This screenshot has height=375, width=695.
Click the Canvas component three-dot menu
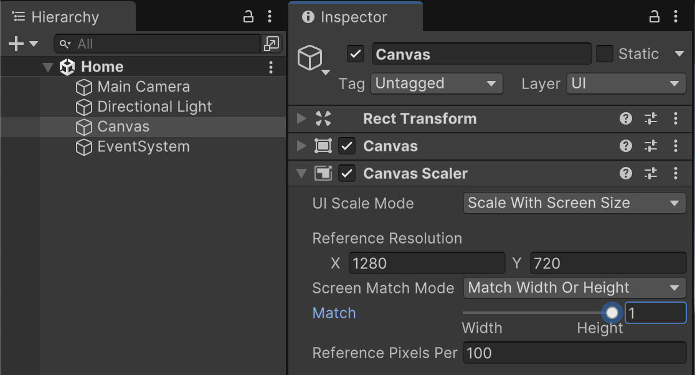pos(676,146)
